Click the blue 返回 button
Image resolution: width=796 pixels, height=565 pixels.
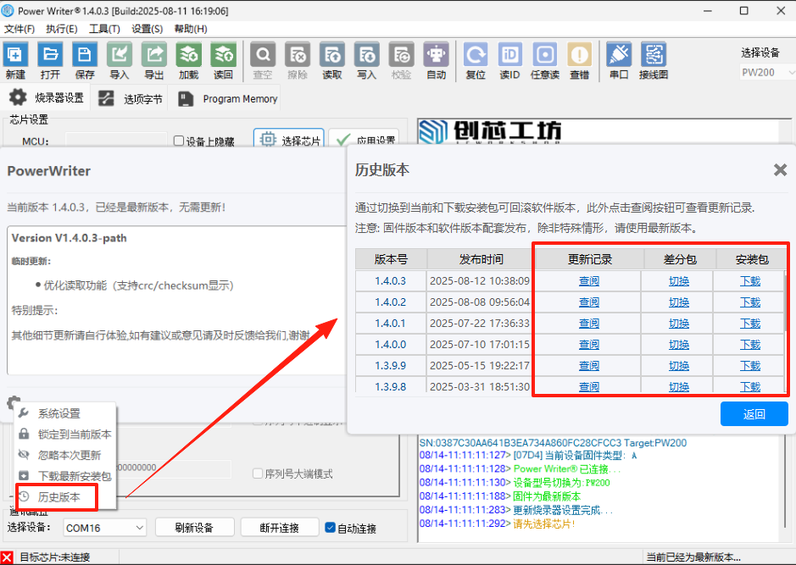click(754, 414)
